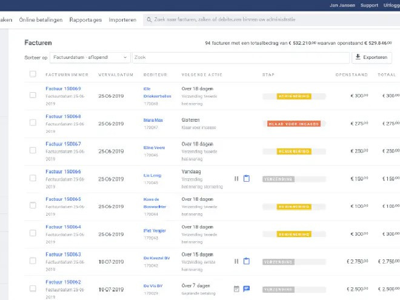The width and height of the screenshot is (400, 300).
Task: Click the Vandaag text for Factuur 150066
Action: tap(192, 172)
